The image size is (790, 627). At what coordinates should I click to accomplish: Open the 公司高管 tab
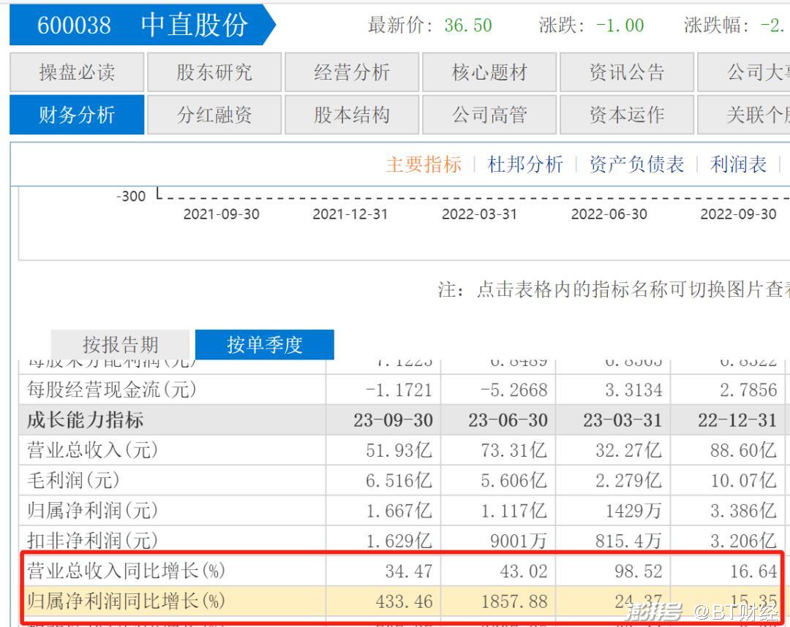pyautogui.click(x=489, y=115)
